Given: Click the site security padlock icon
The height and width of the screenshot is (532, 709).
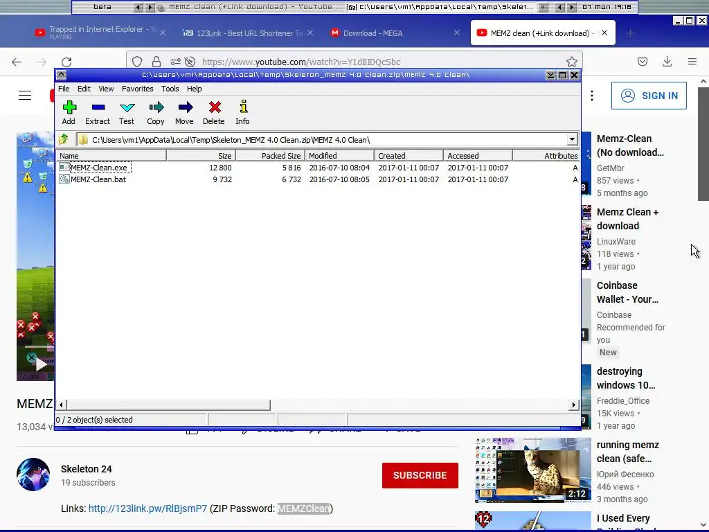Looking at the screenshot, I should point(156,62).
